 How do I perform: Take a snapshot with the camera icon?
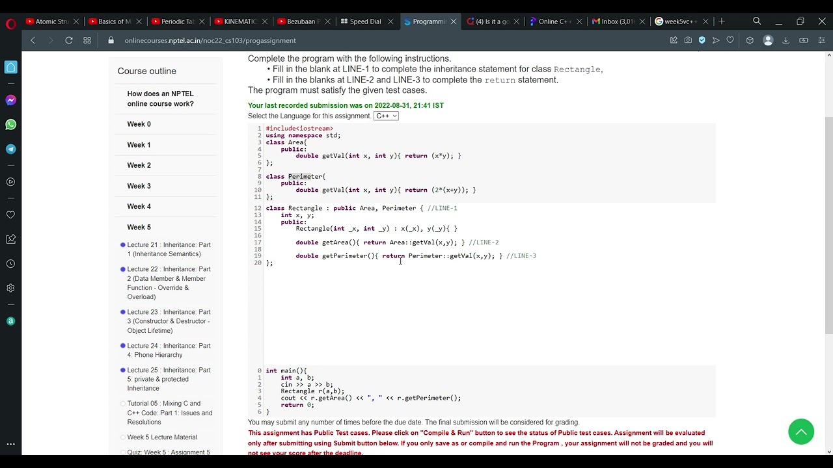click(688, 40)
